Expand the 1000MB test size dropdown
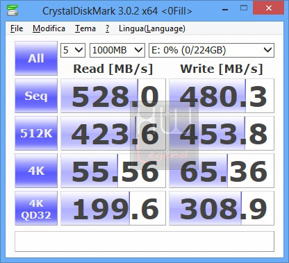Screen dimensions: 289x263 117,50
